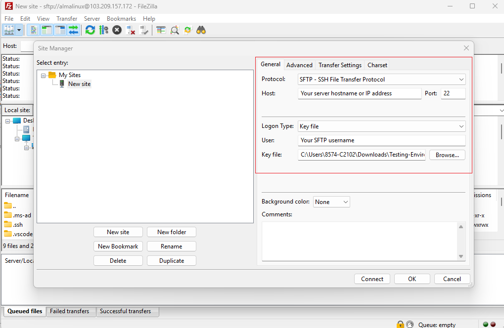Open the Edit menu
Screen dimensions: 504x328
pyautogui.click(x=25, y=19)
